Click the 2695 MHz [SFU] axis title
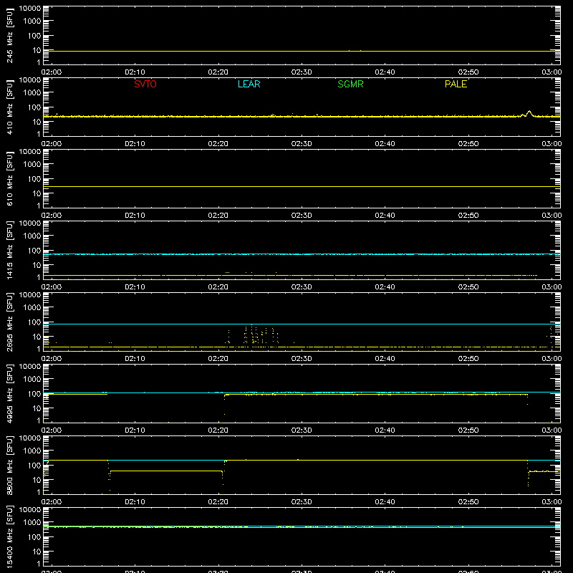The image size is (573, 573). (9, 322)
